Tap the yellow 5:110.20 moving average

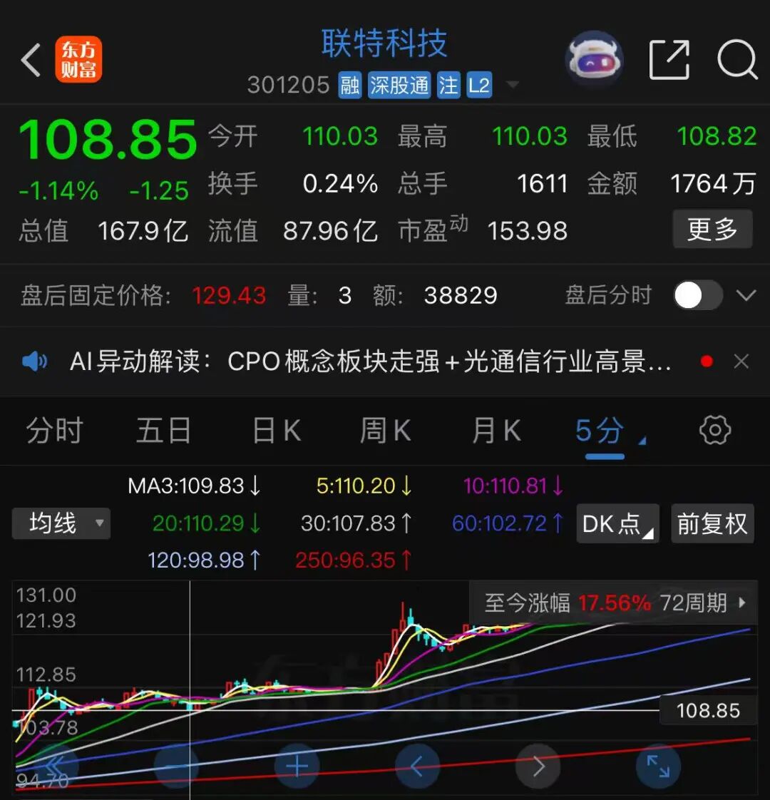tap(364, 486)
